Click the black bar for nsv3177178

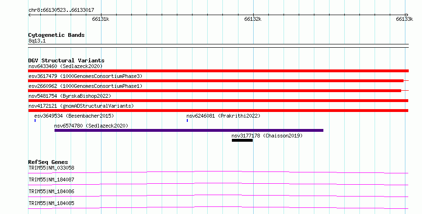(242, 140)
